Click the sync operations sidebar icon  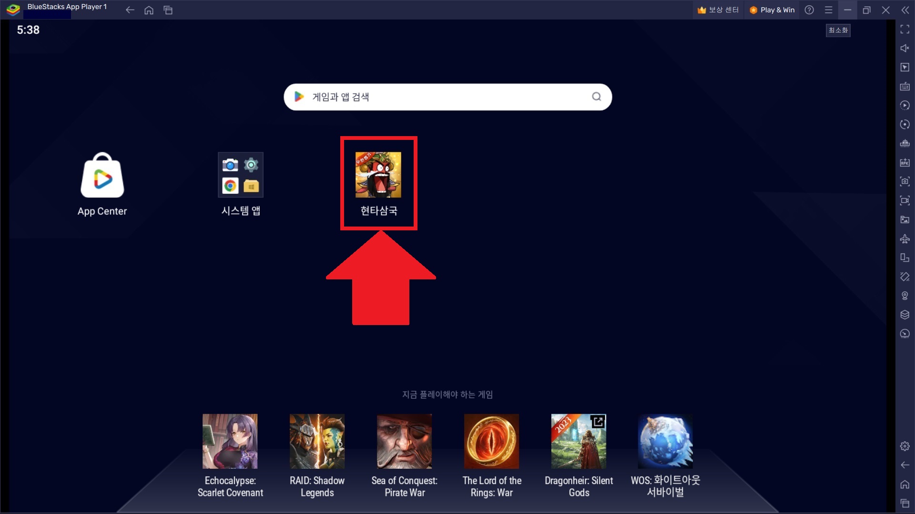[x=905, y=106]
